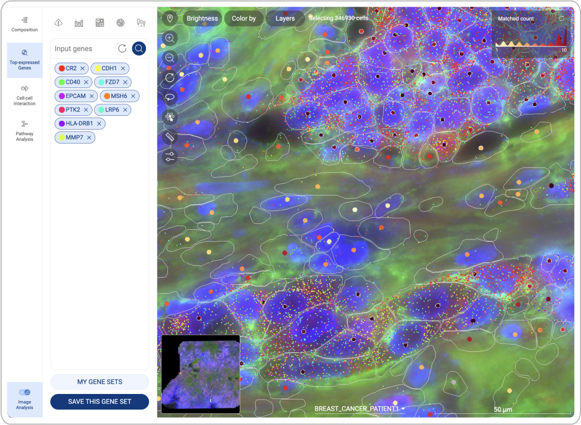Screen dimensions: 581x425
Task: Click the MY GENE SETS button
Action: (x=100, y=382)
